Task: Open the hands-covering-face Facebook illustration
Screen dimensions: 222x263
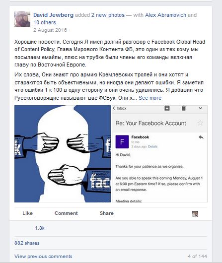Action: click(x=63, y=154)
